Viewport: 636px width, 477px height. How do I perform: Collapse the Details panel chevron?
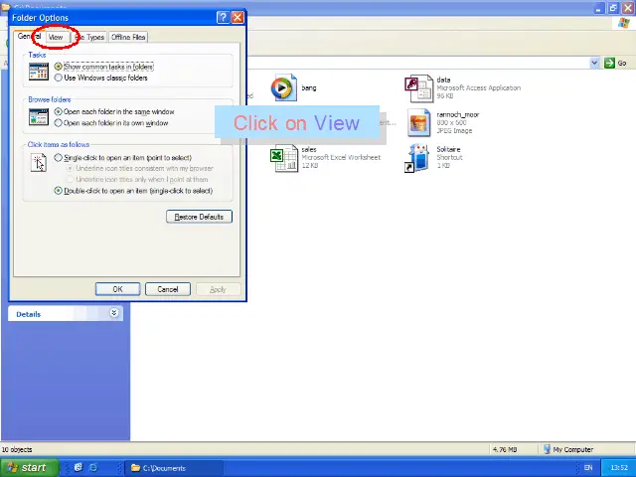(x=113, y=313)
